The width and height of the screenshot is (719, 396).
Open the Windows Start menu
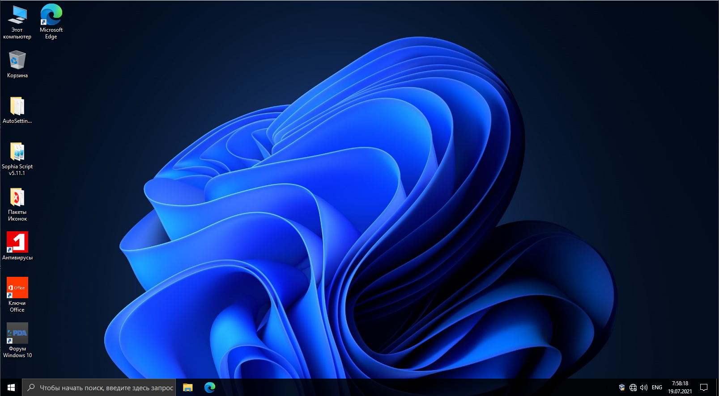point(11,388)
